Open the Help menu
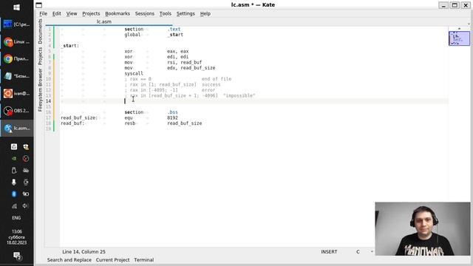Screen dimensions: 473x266 tap(205, 13)
